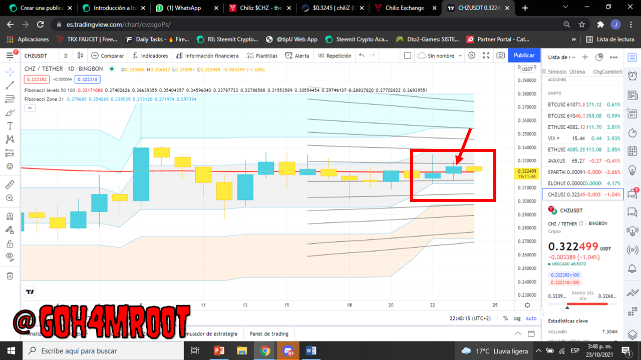Select the text annotation tool
641x360 pixels.
tap(10, 126)
